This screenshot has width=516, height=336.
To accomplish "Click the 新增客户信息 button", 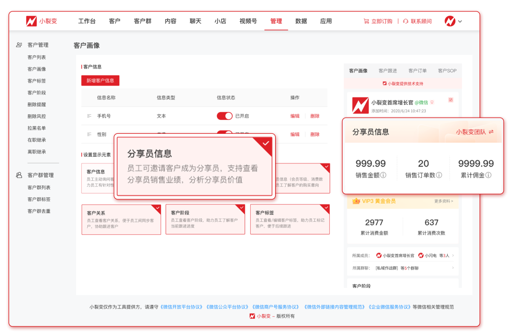I will pyautogui.click(x=100, y=81).
